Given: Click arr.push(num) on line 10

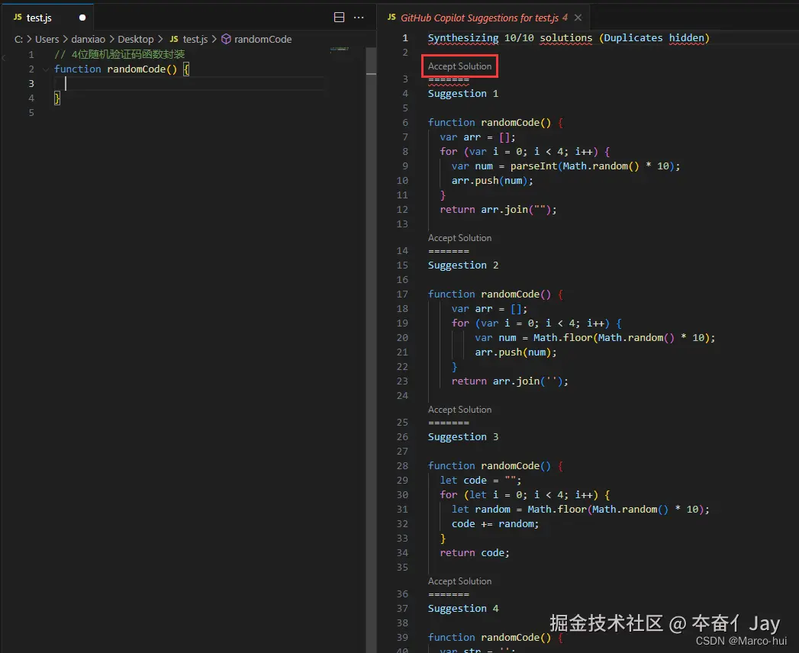Looking at the screenshot, I should (492, 181).
